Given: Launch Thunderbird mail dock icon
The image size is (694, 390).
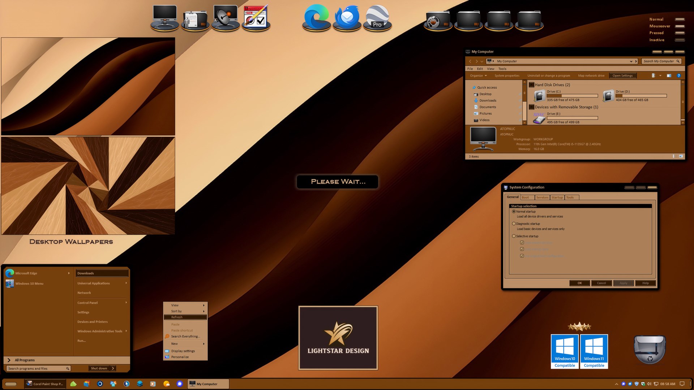Looking at the screenshot, I should coord(347,17).
